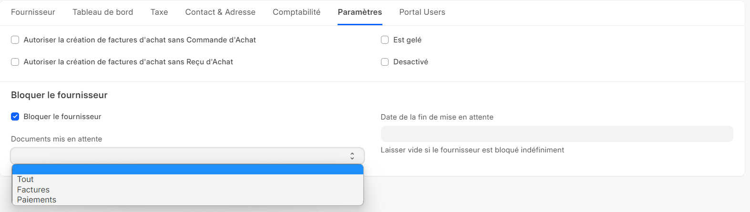
Task: Open the Documents mis en attente select box
Action: click(x=187, y=156)
